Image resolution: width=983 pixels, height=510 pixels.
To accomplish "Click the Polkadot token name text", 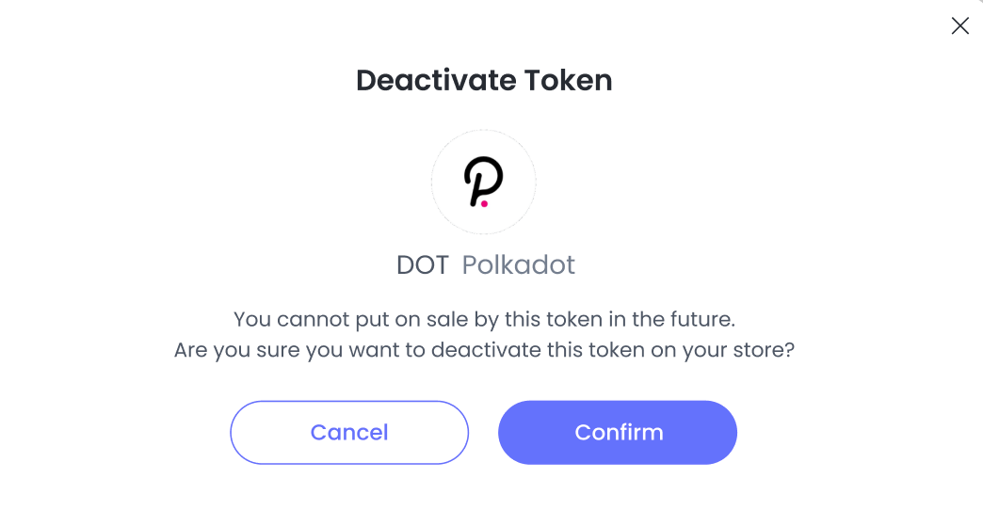I will [519, 265].
